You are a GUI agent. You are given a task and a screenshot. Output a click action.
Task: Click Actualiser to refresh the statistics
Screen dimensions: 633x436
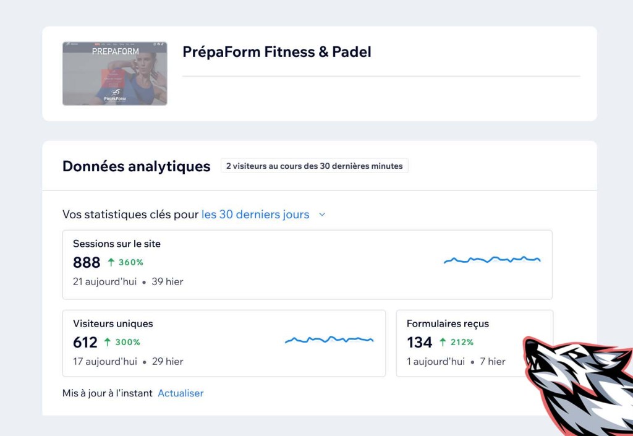click(181, 393)
